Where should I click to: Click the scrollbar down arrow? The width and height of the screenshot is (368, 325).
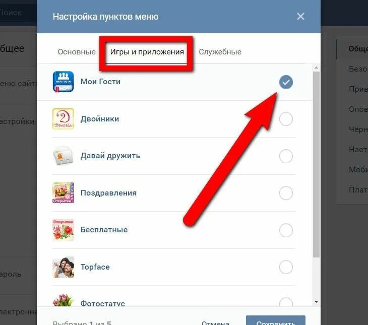(316, 302)
